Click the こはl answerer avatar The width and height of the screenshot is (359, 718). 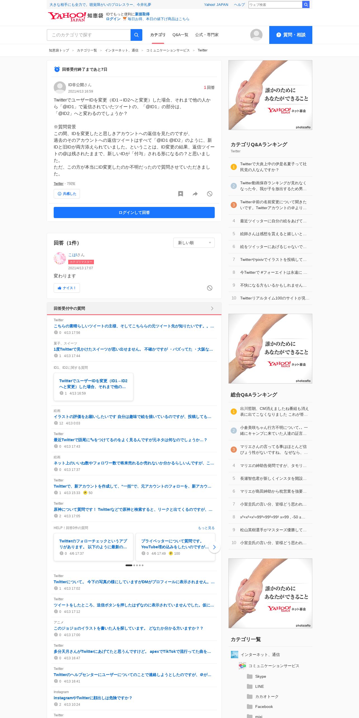click(60, 258)
